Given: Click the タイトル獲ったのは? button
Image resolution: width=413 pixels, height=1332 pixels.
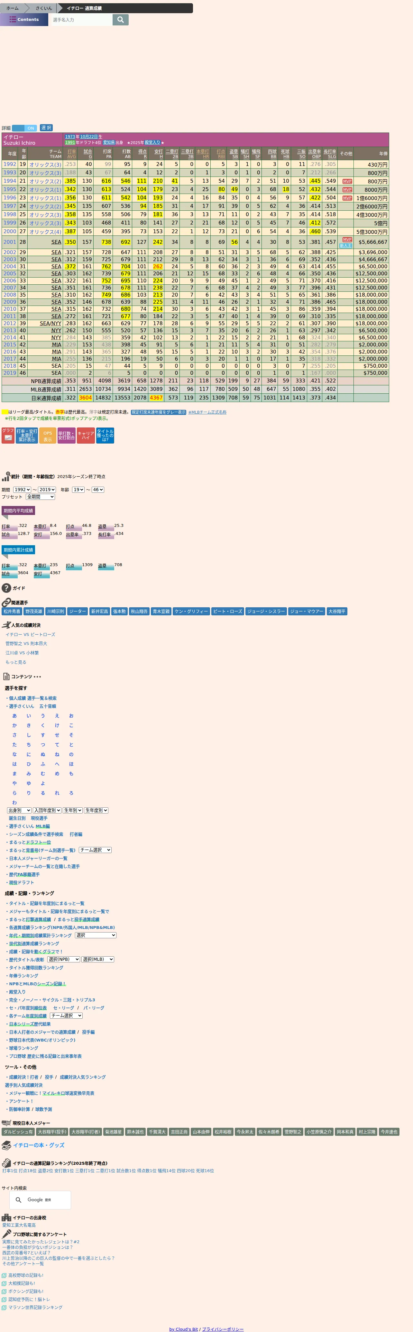Looking at the screenshot, I should click(105, 435).
